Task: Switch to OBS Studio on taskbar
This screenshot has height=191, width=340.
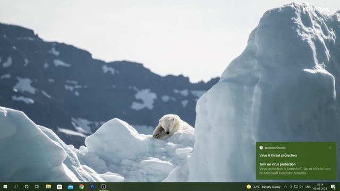Action: (104, 187)
